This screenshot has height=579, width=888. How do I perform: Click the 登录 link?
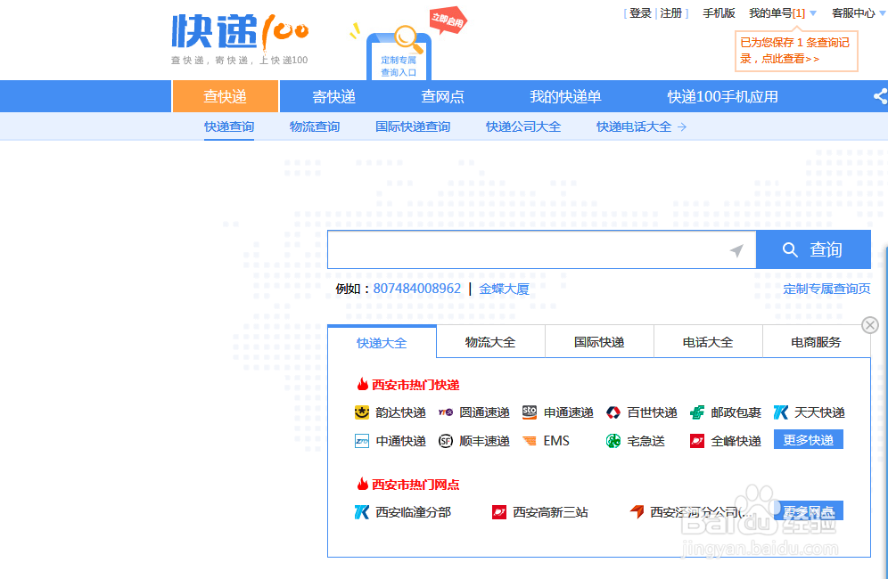pos(640,13)
